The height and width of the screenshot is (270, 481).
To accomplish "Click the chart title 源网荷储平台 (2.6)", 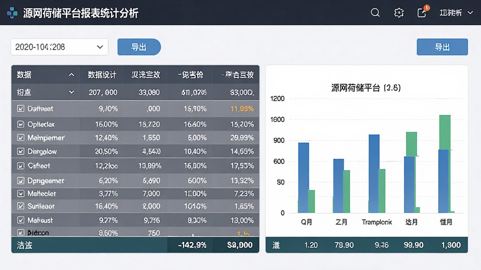I will 366,88.
